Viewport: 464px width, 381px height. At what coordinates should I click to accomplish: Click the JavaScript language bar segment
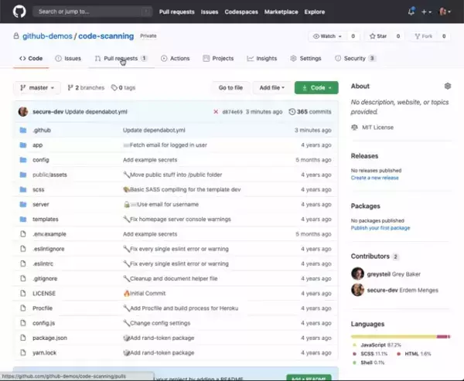click(393, 336)
